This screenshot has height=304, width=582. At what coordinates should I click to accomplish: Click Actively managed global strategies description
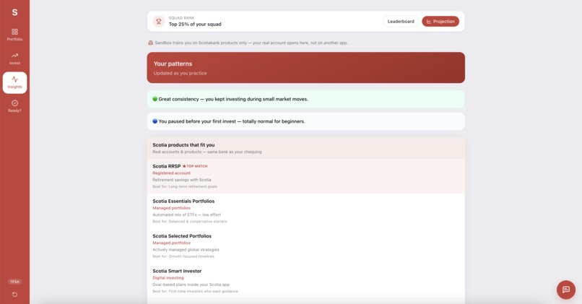(x=186, y=249)
